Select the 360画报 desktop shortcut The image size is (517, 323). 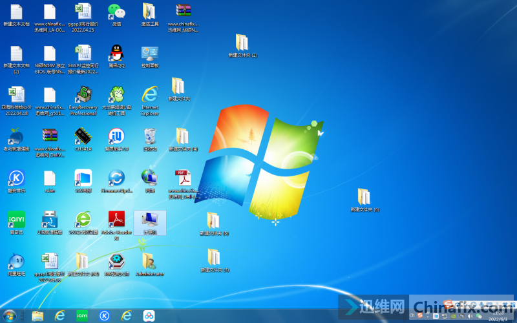click(x=83, y=181)
